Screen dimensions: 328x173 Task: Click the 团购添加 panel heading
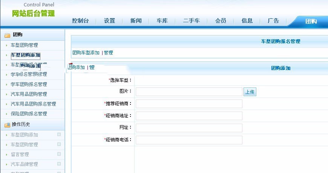pyautogui.click(x=281, y=68)
